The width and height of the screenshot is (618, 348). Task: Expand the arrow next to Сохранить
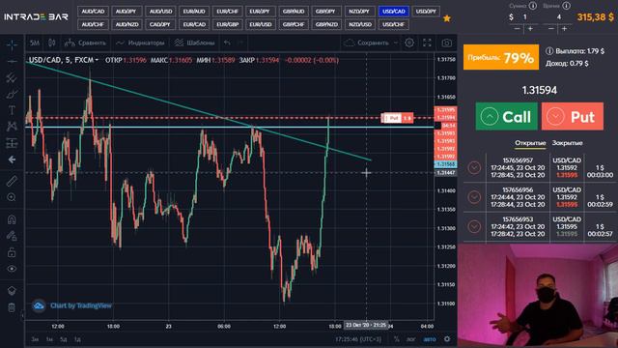tap(396, 43)
